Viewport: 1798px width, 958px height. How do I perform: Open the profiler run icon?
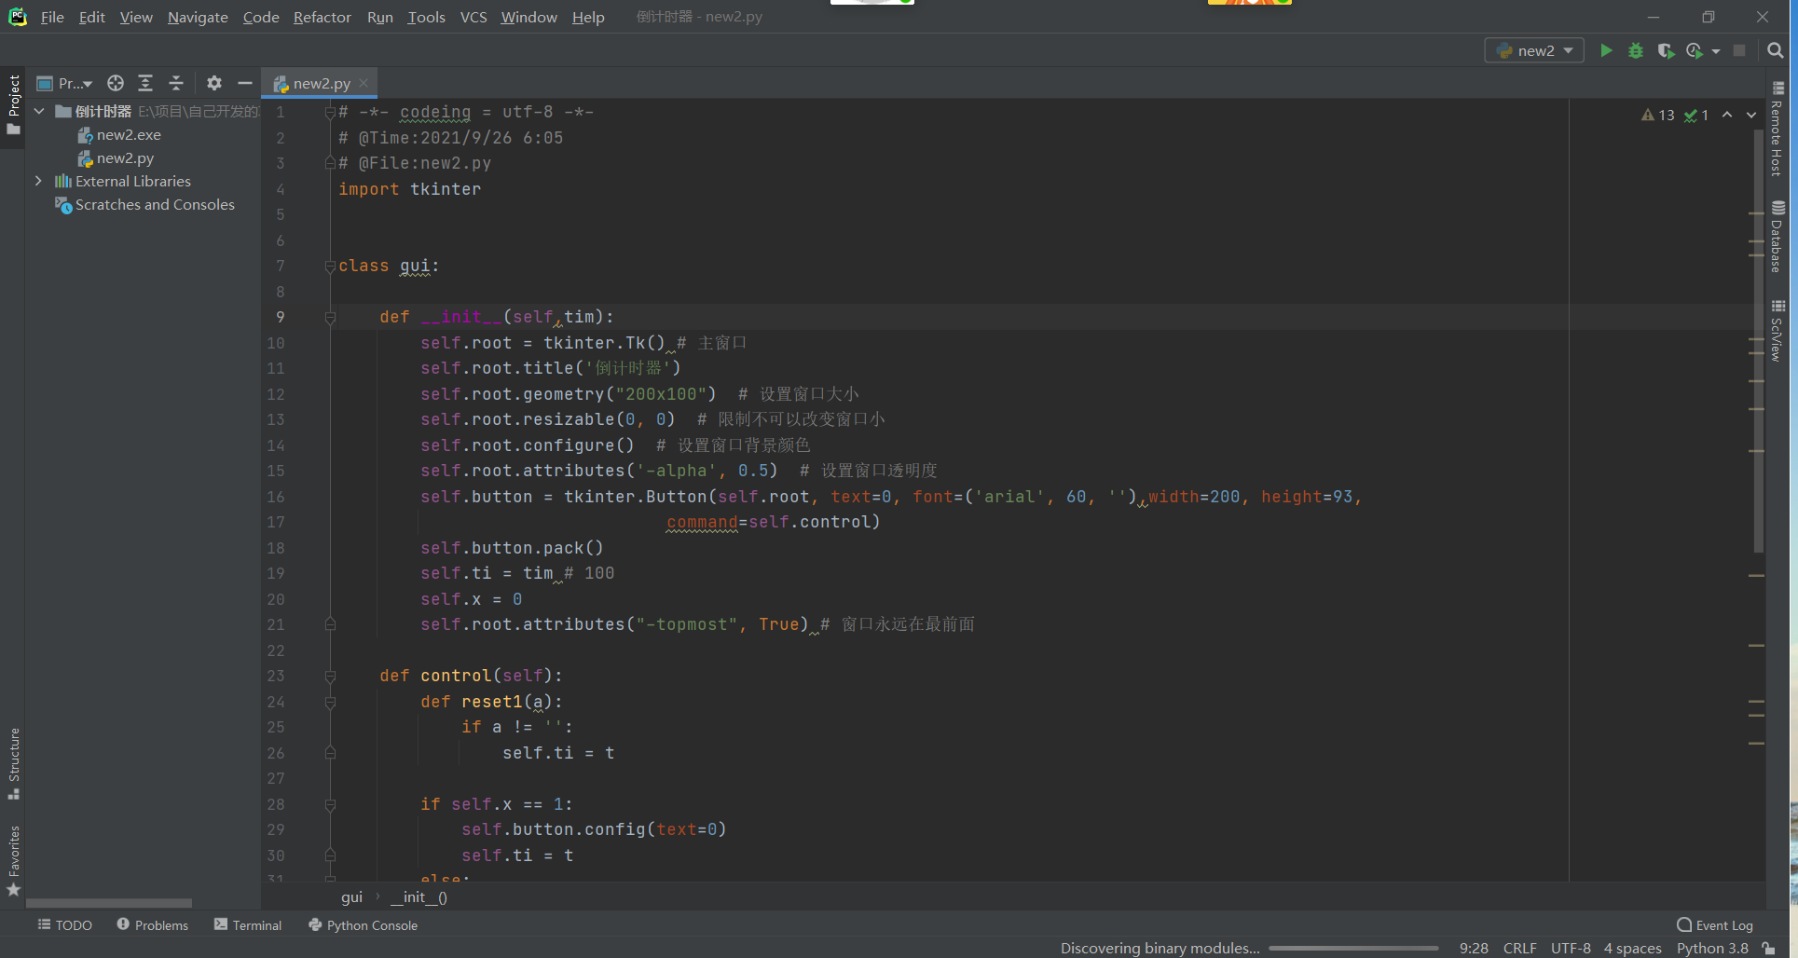coord(1695,50)
